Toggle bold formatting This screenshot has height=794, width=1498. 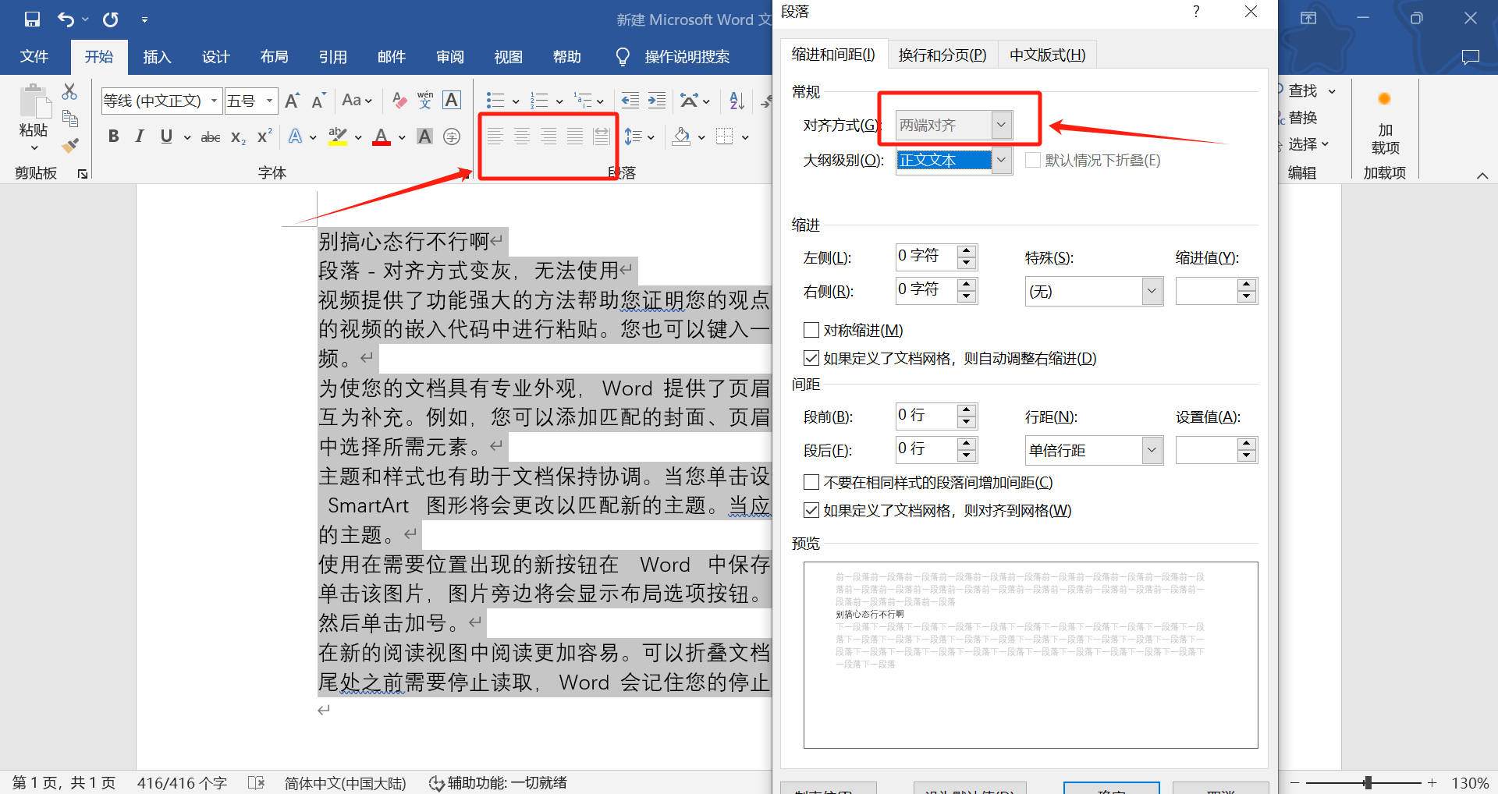coord(113,136)
